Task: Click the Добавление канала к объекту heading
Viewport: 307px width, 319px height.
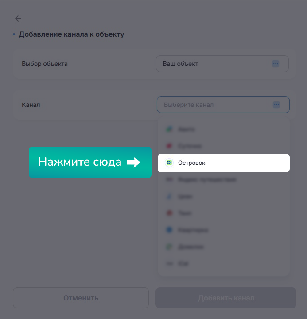Action: (x=71, y=34)
